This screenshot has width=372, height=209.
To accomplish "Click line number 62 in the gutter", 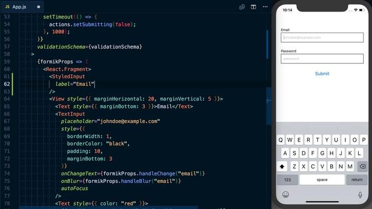I will [7, 84].
